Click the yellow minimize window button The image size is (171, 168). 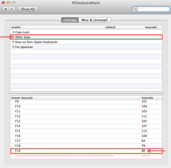tap(8, 3)
